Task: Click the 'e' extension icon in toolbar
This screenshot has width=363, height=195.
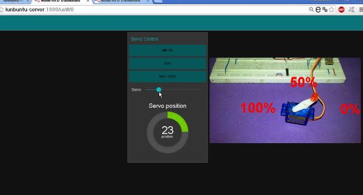Action: [x=318, y=9]
